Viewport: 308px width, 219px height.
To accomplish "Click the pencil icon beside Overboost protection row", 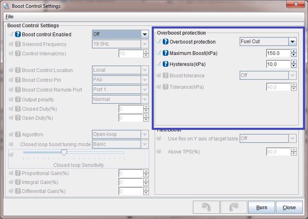I will pyautogui.click(x=159, y=42).
